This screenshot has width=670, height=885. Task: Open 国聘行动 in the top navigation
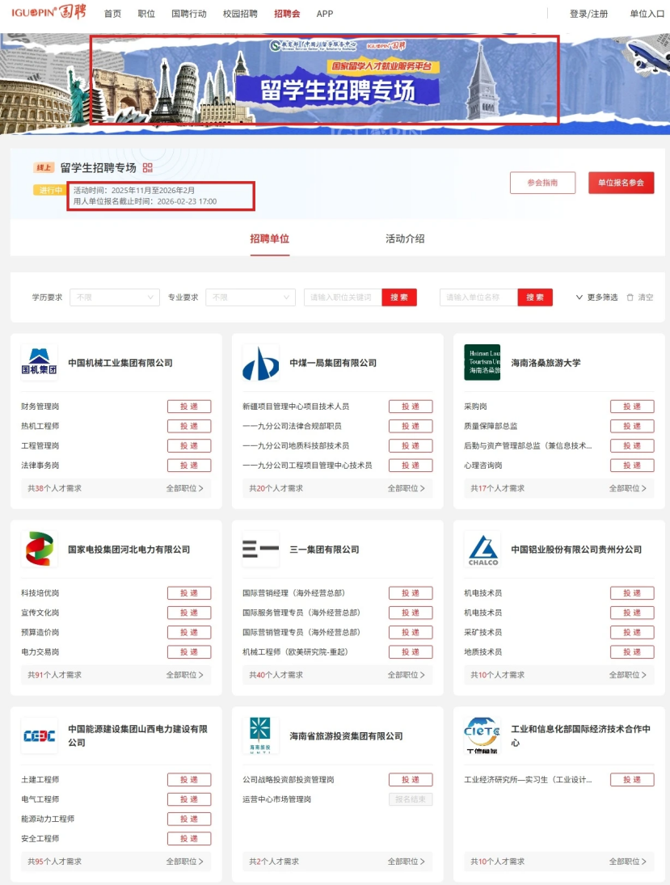189,14
